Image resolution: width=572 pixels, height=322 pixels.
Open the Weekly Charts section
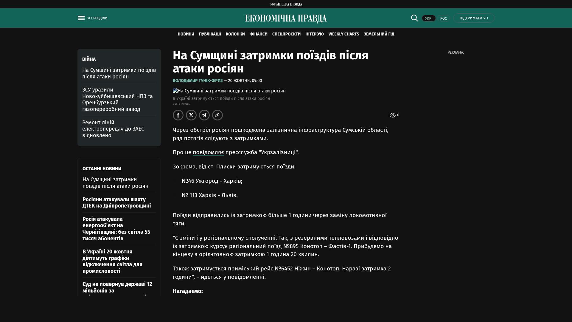point(343,34)
